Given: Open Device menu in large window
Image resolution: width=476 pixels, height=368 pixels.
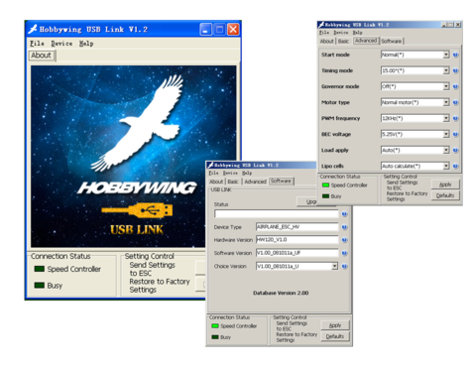Looking at the screenshot, I should pos(61,44).
